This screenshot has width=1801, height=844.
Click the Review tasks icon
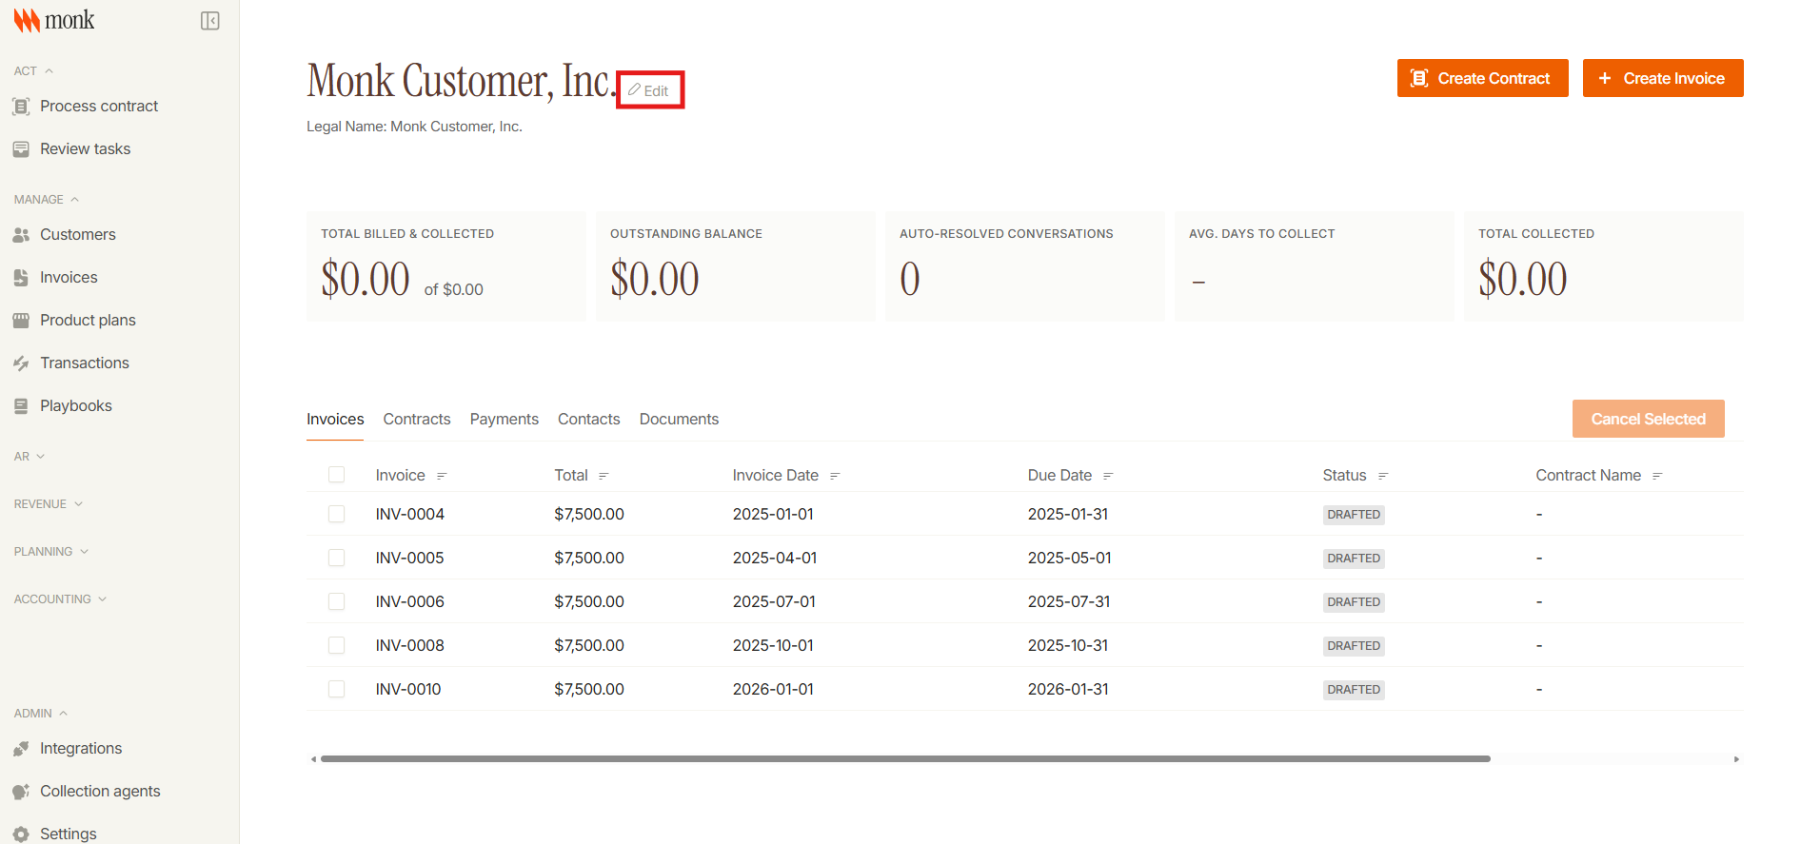[21, 149]
